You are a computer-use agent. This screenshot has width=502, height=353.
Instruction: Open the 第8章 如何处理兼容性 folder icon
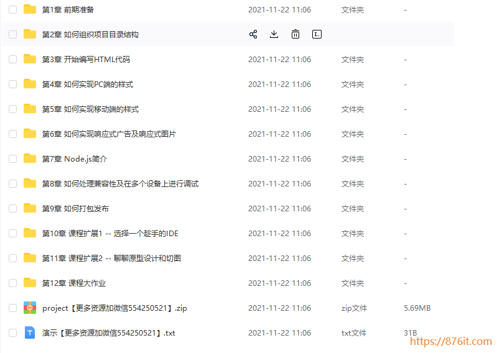[30, 183]
